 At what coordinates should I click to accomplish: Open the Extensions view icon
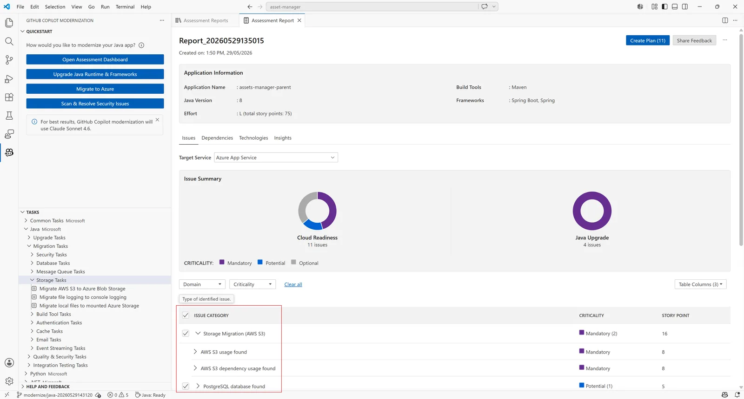point(9,97)
